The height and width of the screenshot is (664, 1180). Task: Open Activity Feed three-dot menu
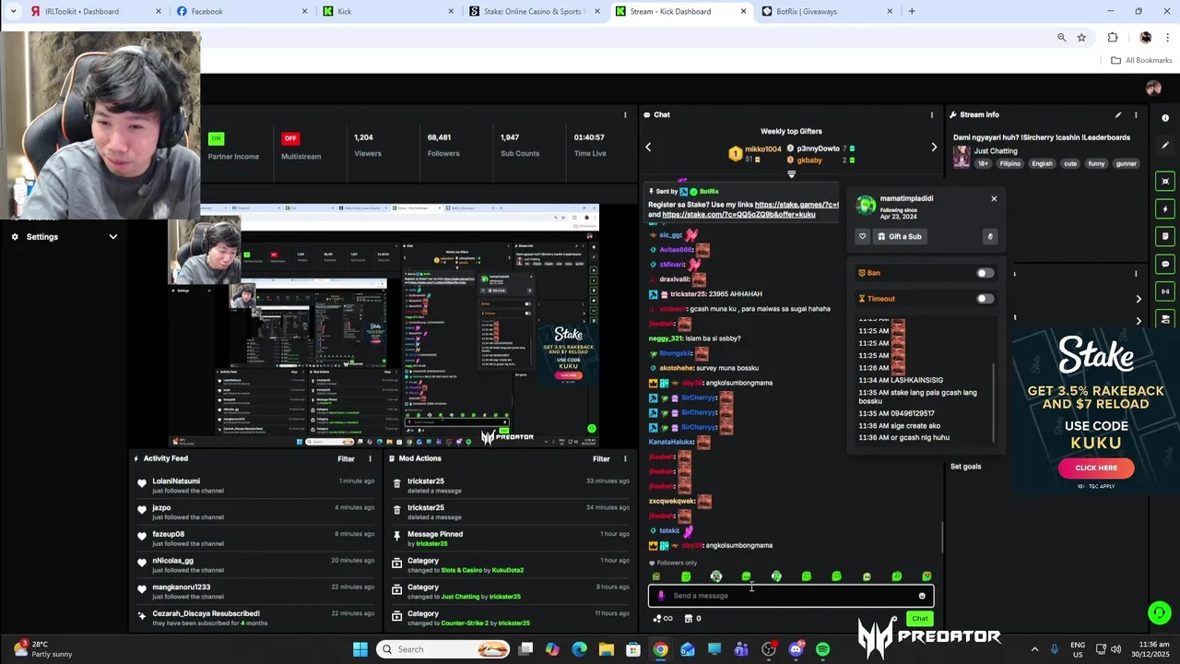[371, 459]
